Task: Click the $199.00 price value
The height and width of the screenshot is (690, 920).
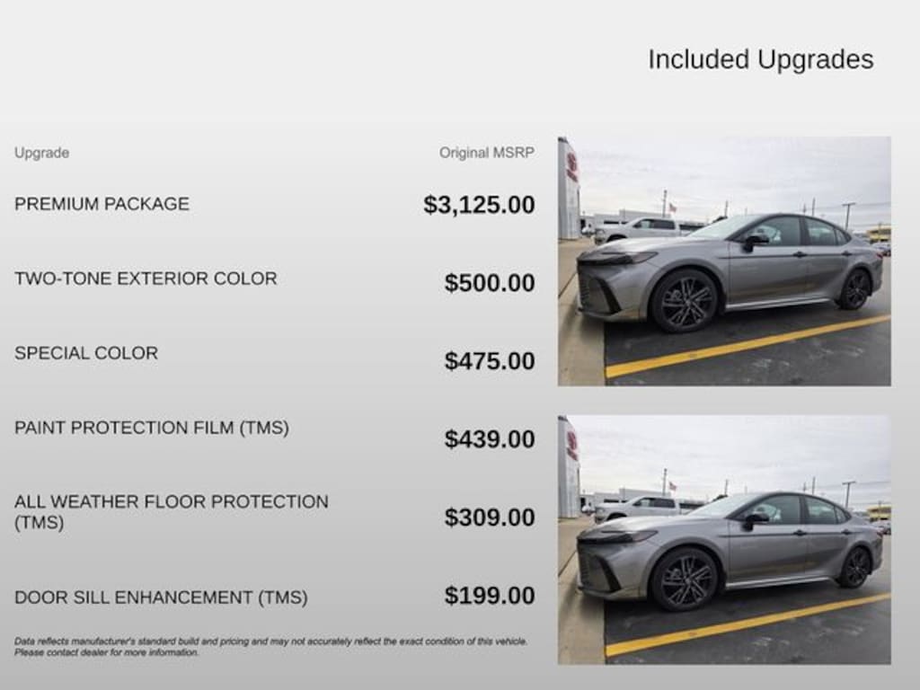Action: (489, 596)
